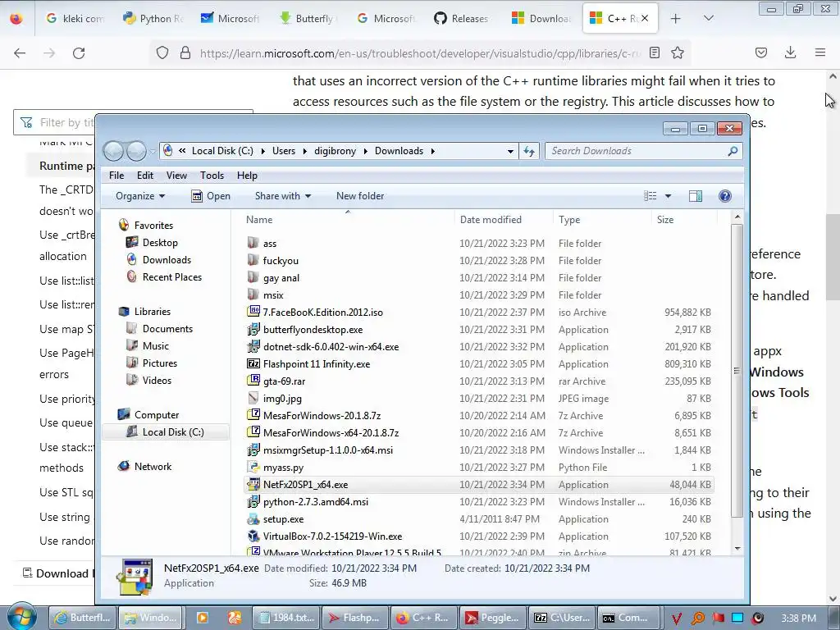
Task: Select Videos library
Action: [x=157, y=381]
